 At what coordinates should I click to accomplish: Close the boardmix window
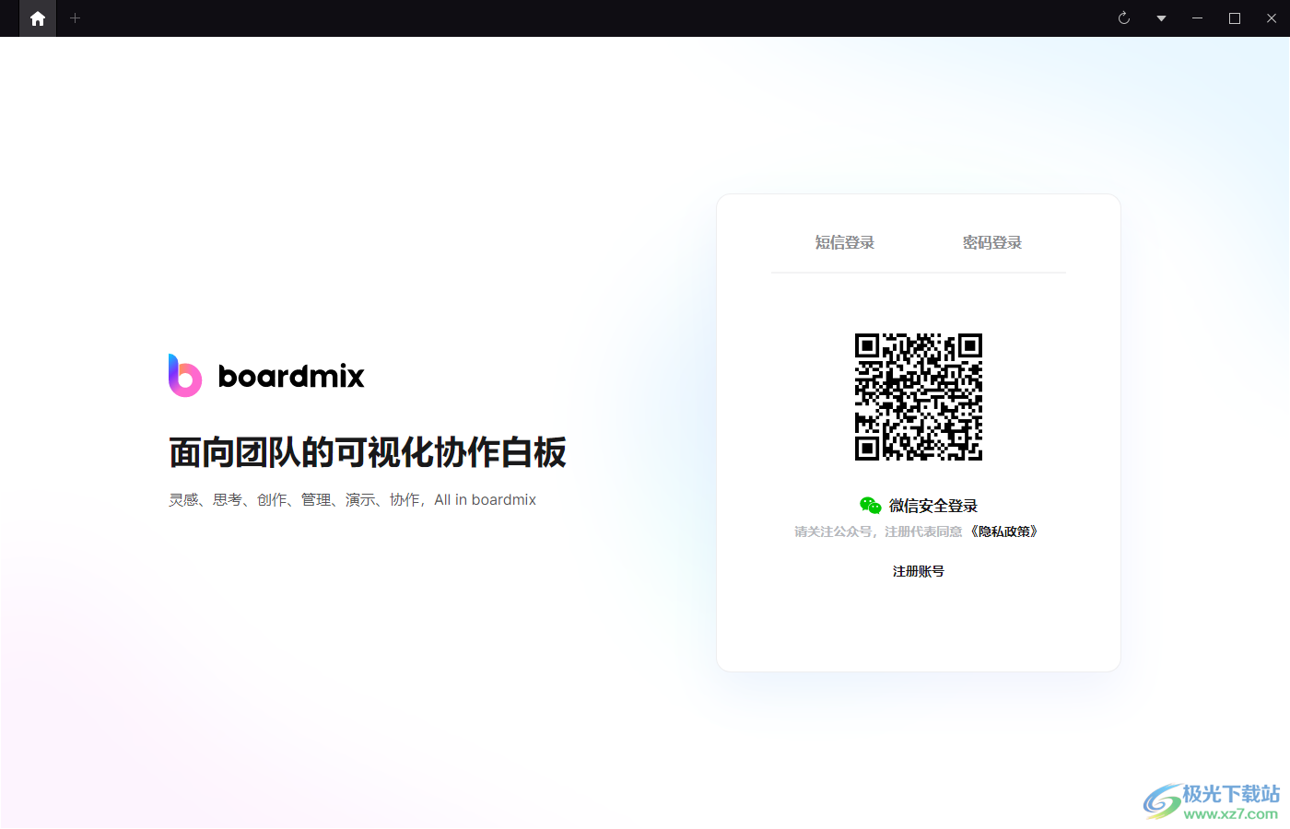[1272, 18]
